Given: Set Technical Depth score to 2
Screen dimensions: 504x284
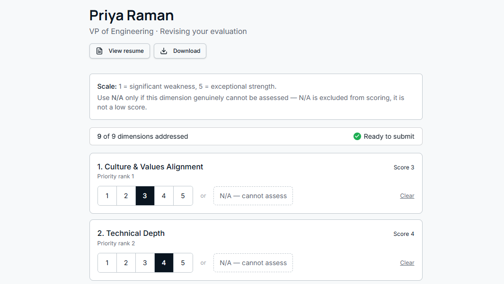Looking at the screenshot, I should pos(126,263).
